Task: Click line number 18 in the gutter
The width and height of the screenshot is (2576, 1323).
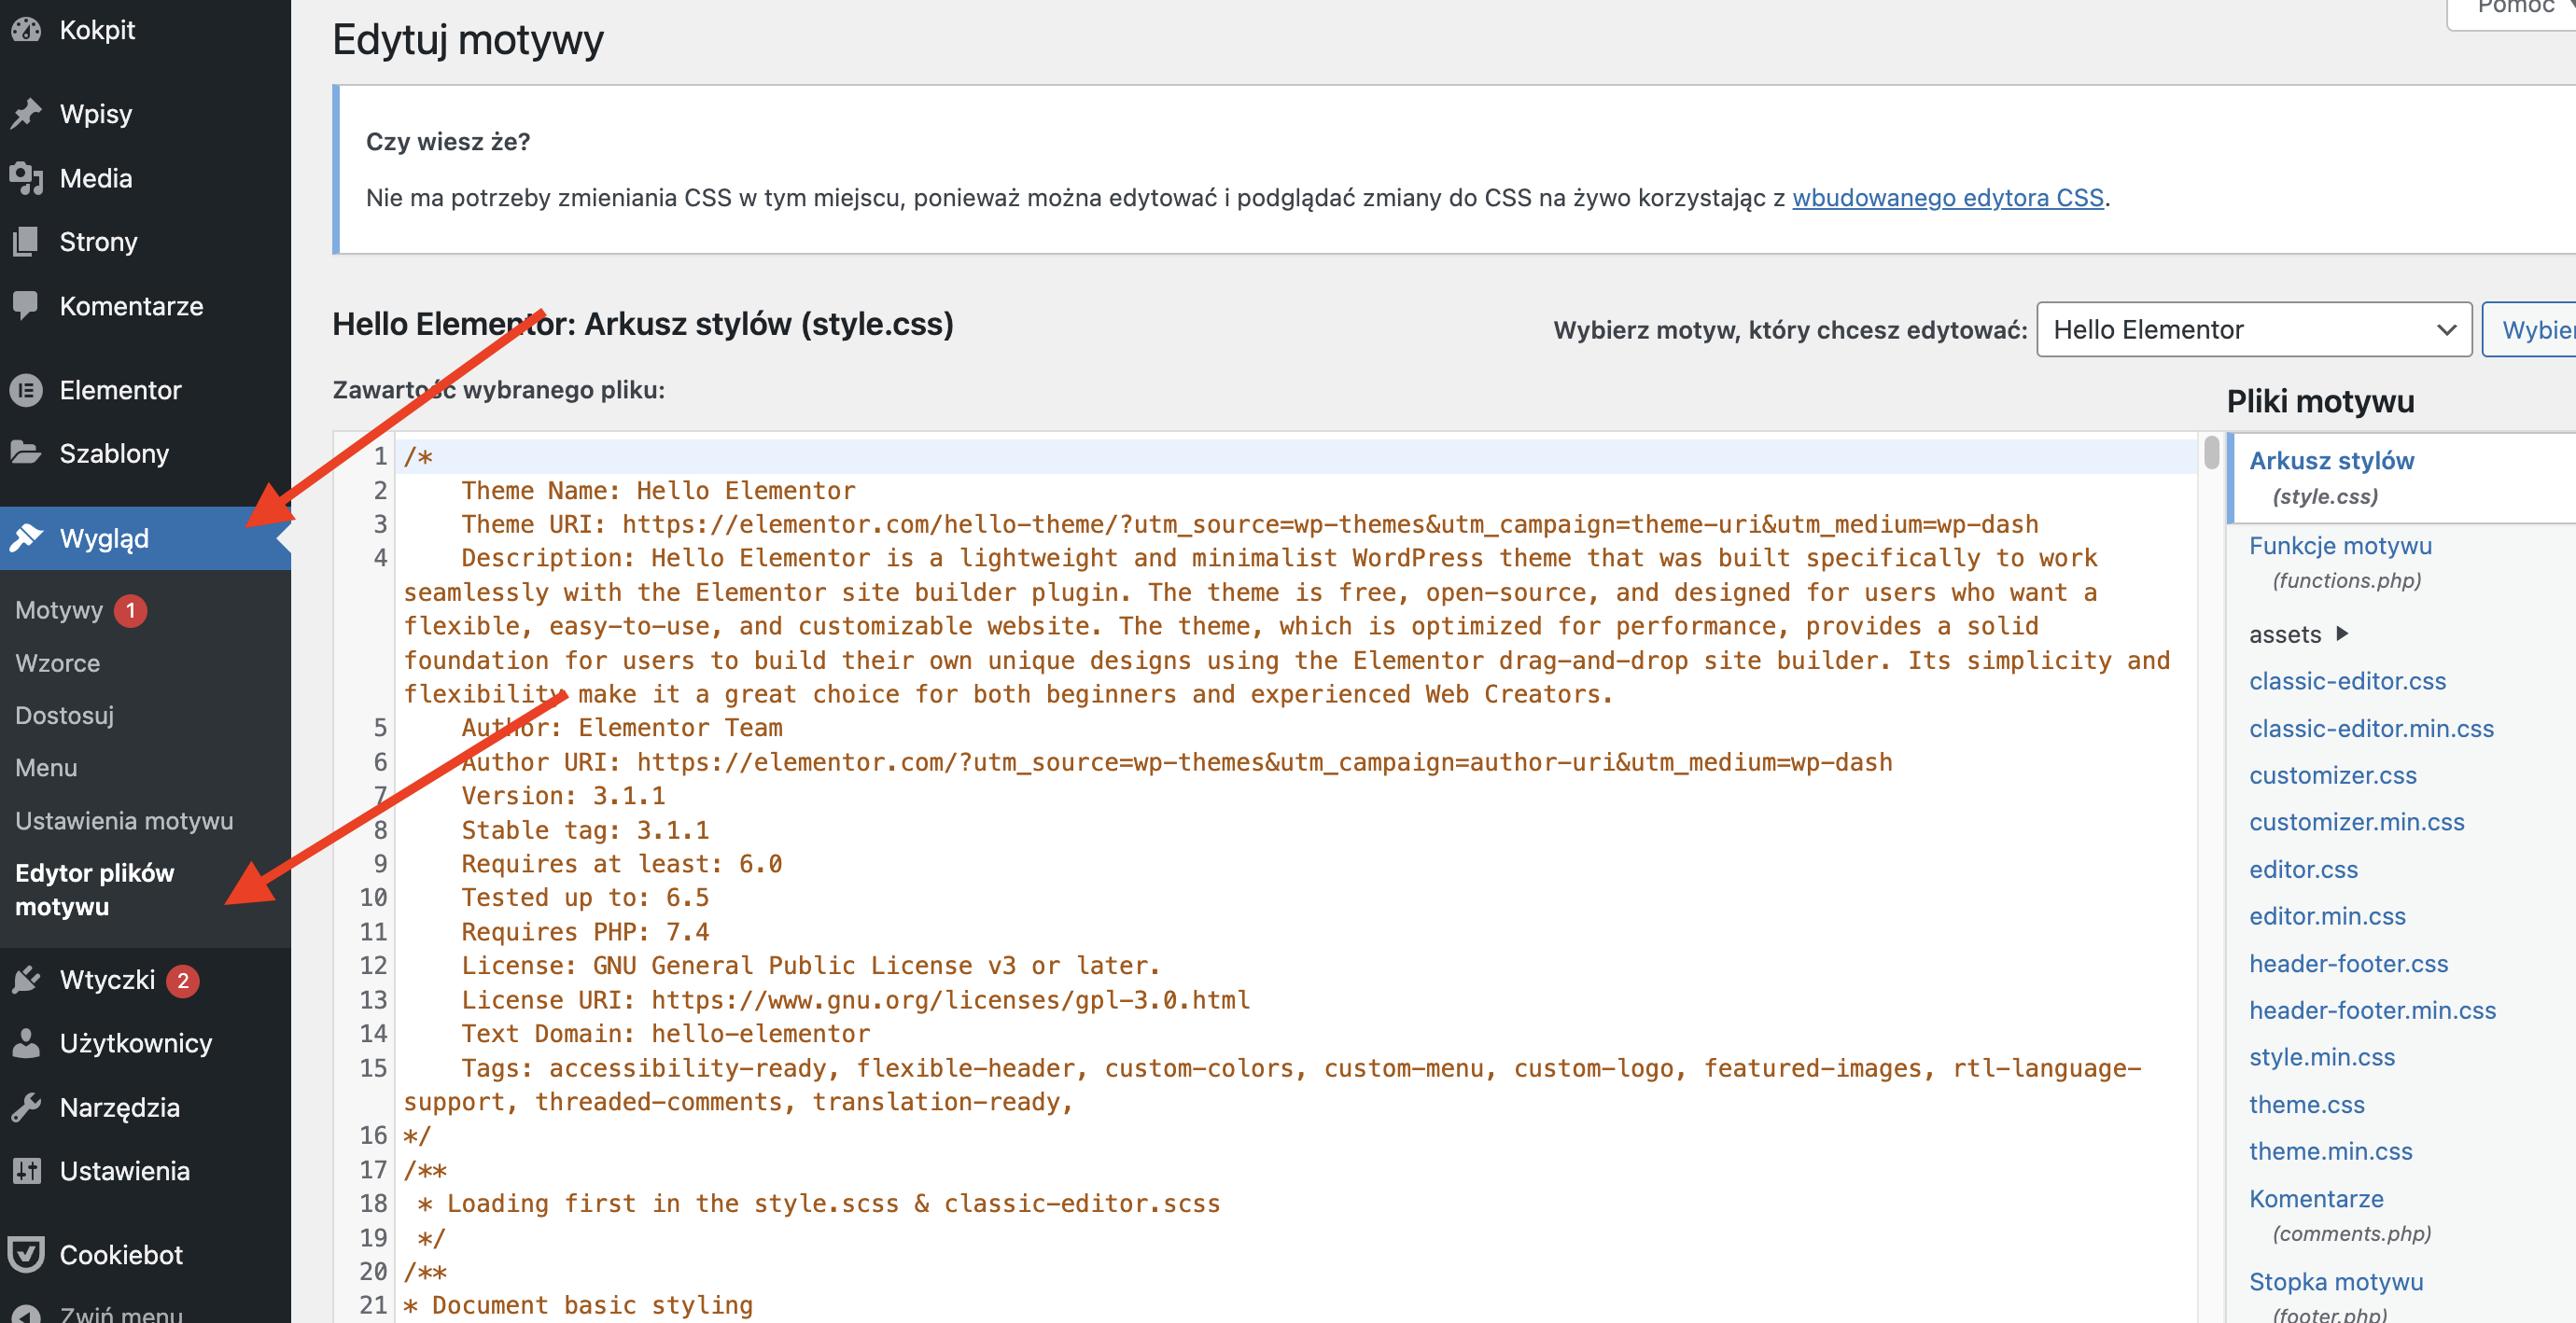Action: pos(373,1203)
